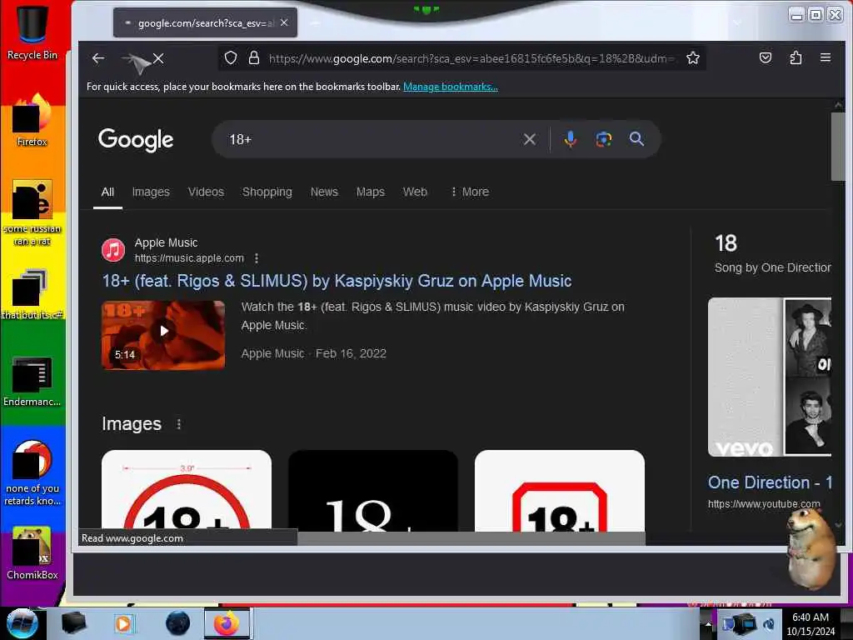The height and width of the screenshot is (640, 853).
Task: Open the red octagon 18+ image
Action: [x=559, y=490]
